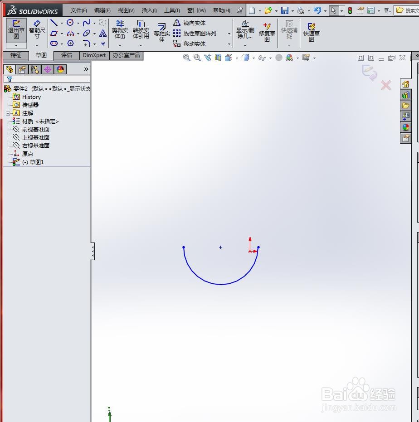Open dropdown under 智能尺寸 button

click(37, 45)
